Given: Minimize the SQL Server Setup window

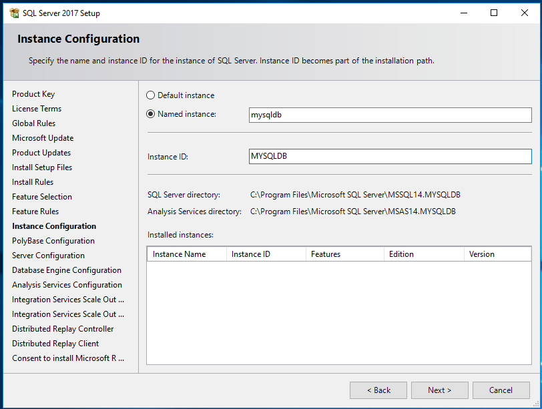Looking at the screenshot, I should 464,13.
